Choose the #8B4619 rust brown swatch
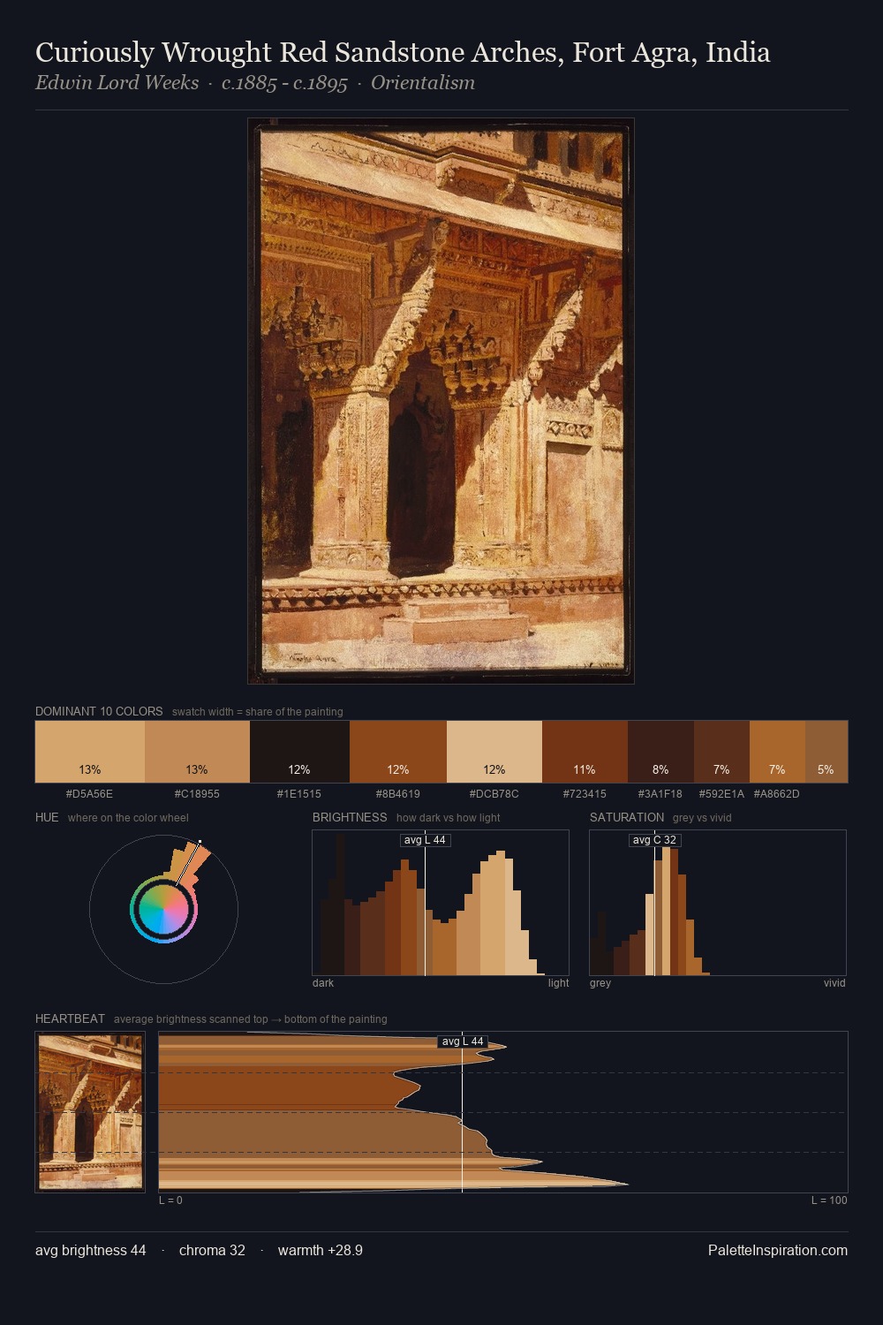The height and width of the screenshot is (1325, 883). click(x=398, y=752)
